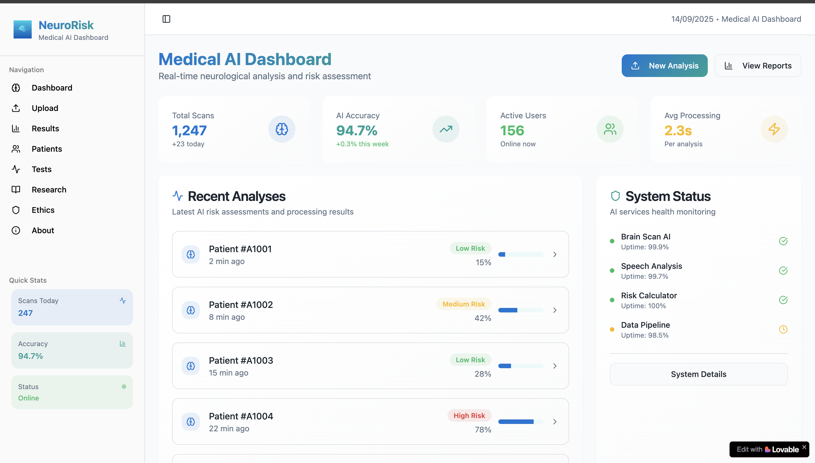Expand Patient #A1001 row chevron
Viewport: 815px width, 463px height.
click(x=555, y=254)
